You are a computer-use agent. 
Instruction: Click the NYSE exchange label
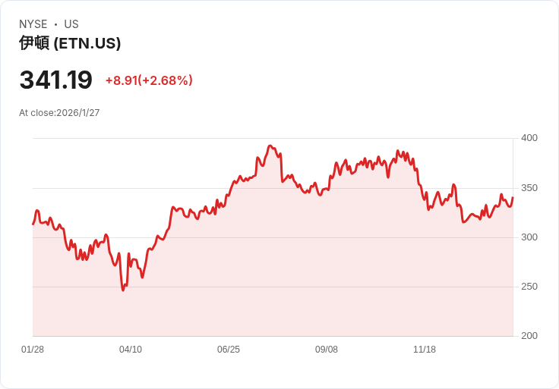pyautogui.click(x=33, y=24)
